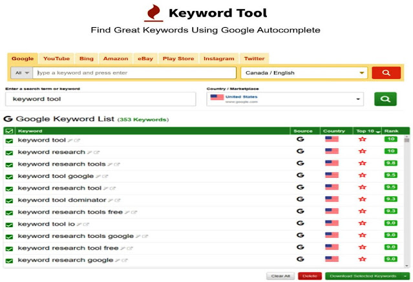
Task: Uncheck the 'keyword tool dominator' checkbox
Action: [9, 201]
